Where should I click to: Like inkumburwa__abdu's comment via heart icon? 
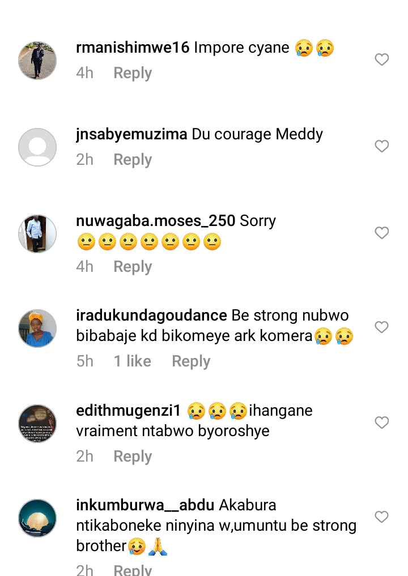coord(381,517)
